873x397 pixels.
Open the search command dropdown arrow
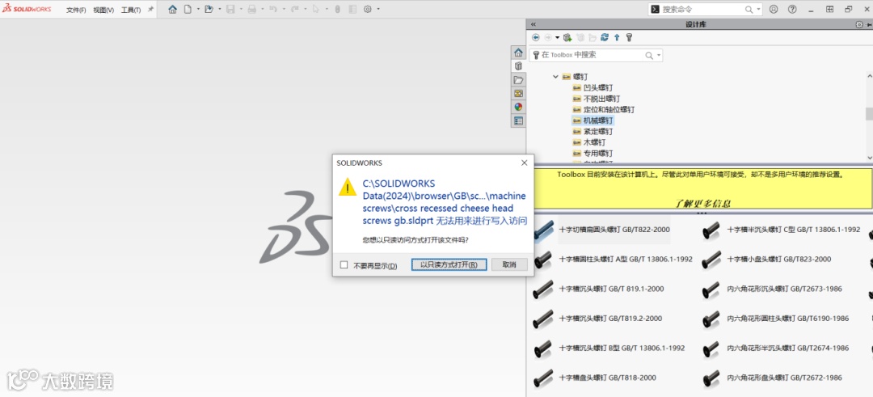tap(759, 10)
